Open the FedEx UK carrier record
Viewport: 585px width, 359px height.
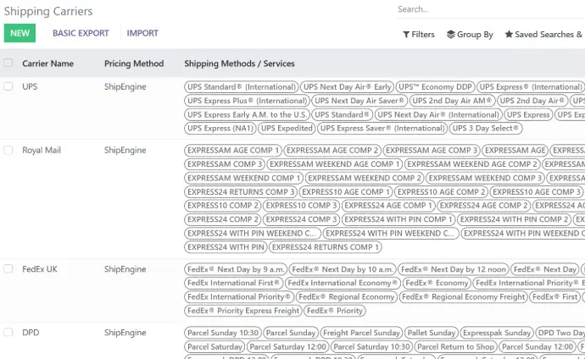coord(40,269)
